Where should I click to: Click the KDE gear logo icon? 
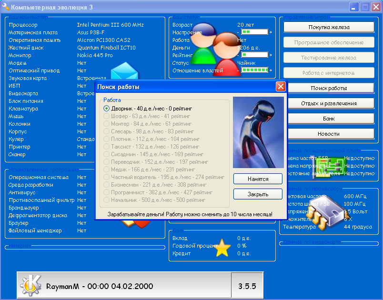point(30,285)
